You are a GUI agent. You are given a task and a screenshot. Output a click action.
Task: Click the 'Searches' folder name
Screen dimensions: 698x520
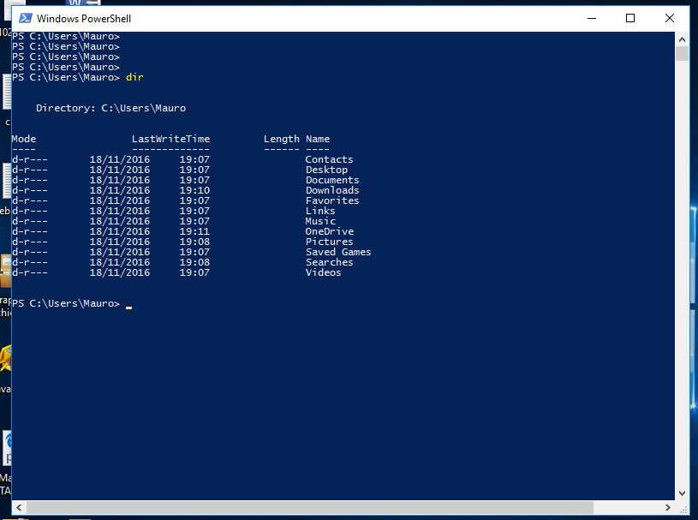click(x=330, y=262)
